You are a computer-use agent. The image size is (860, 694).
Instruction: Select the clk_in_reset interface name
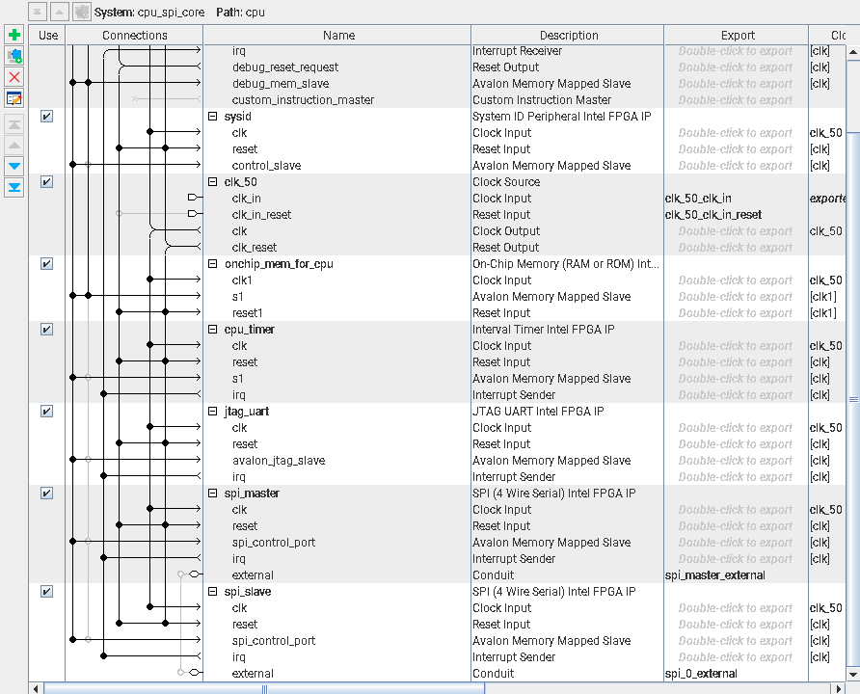261,215
